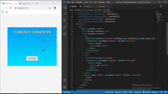Screen dimensions: 168x94
Task: Change language mode via JavaScript
Action: click(138, 92)
